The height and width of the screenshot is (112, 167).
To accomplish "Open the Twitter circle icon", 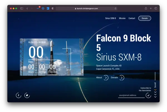I will click(x=27, y=95).
